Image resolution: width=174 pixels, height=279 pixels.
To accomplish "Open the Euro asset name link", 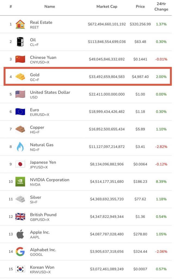I will [35, 110].
